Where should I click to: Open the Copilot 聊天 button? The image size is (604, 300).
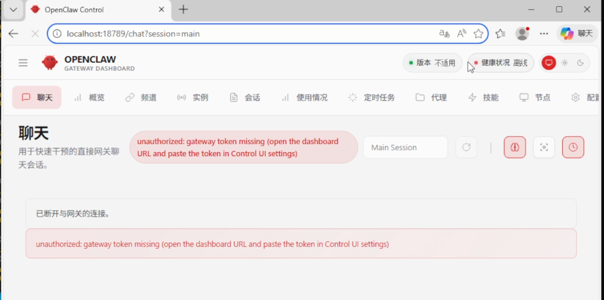[x=577, y=34]
